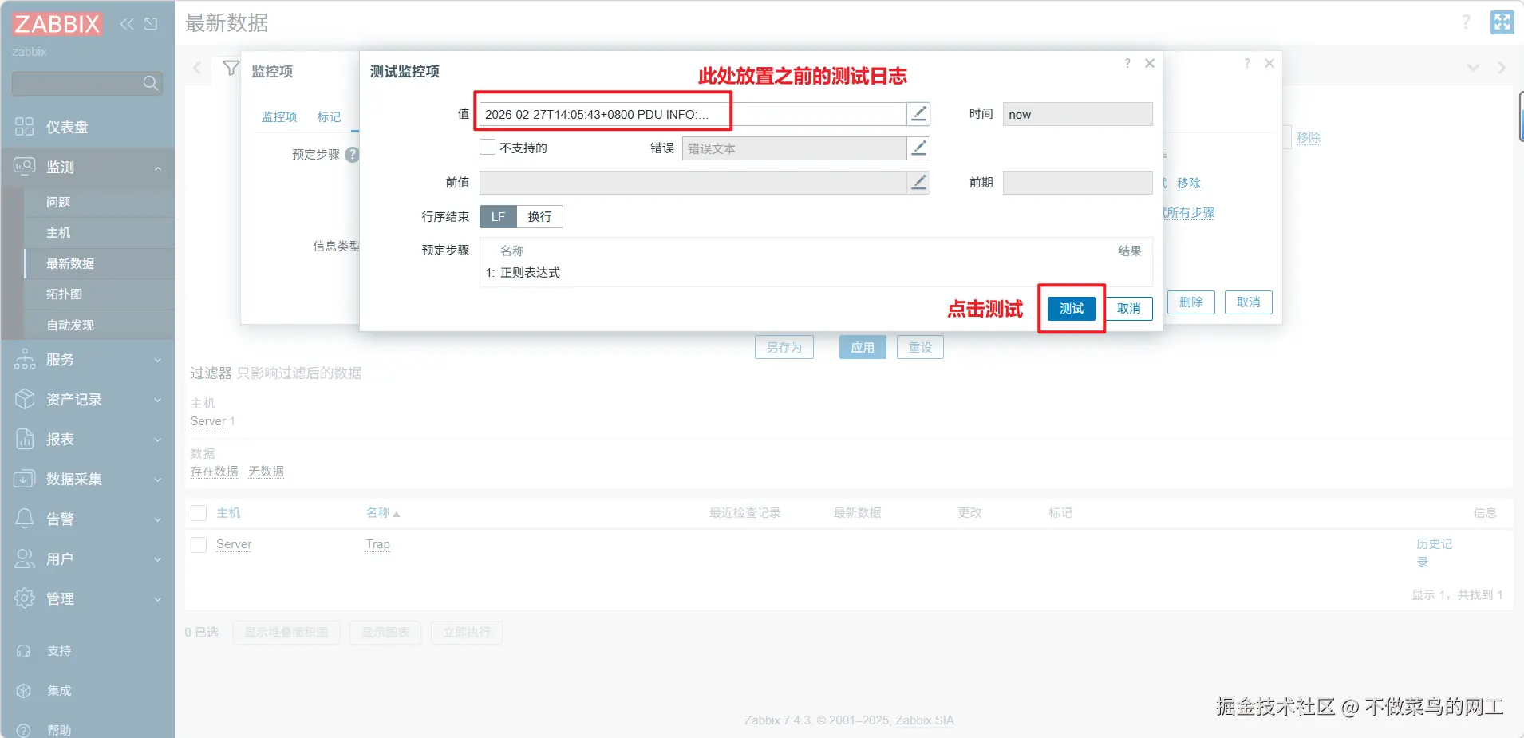Expand the filter tab dropdown chevron
1524x738 pixels.
(1473, 68)
